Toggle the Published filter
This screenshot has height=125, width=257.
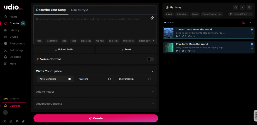click(182, 14)
